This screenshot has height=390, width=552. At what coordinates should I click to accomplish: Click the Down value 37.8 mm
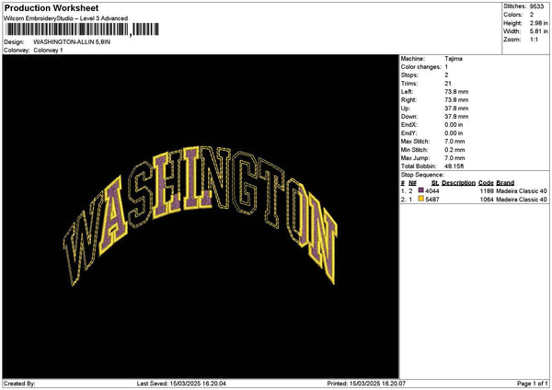pos(456,117)
